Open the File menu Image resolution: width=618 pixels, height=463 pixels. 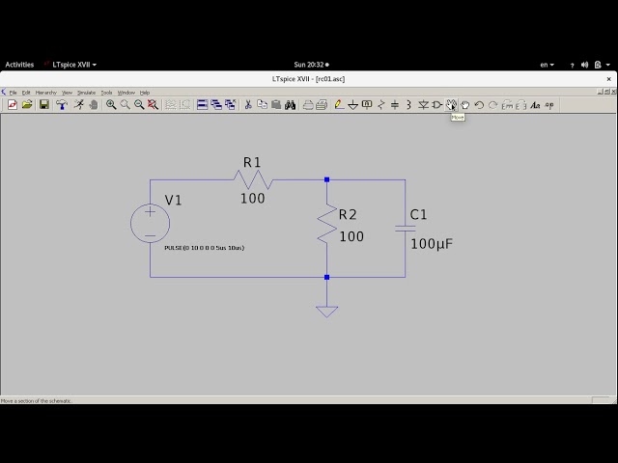click(x=13, y=93)
